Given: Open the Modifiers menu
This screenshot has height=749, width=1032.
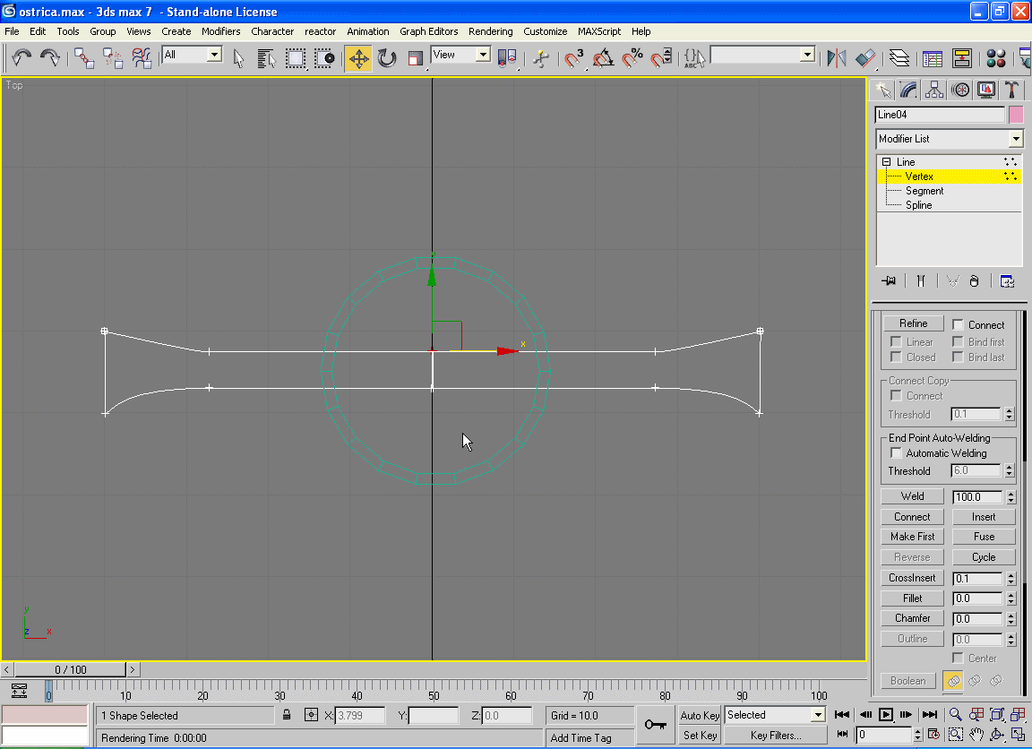Looking at the screenshot, I should (x=220, y=31).
